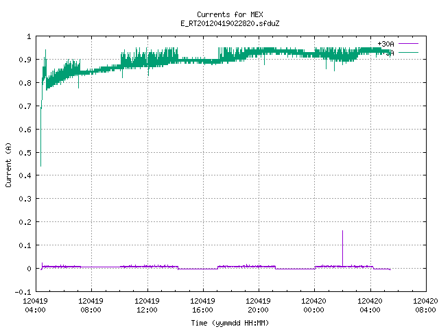Click the y-axis tick label "0.6"

pyautogui.click(x=25, y=130)
